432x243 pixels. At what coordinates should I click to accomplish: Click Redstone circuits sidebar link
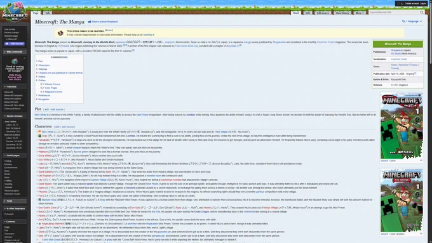click(x=12, y=194)
